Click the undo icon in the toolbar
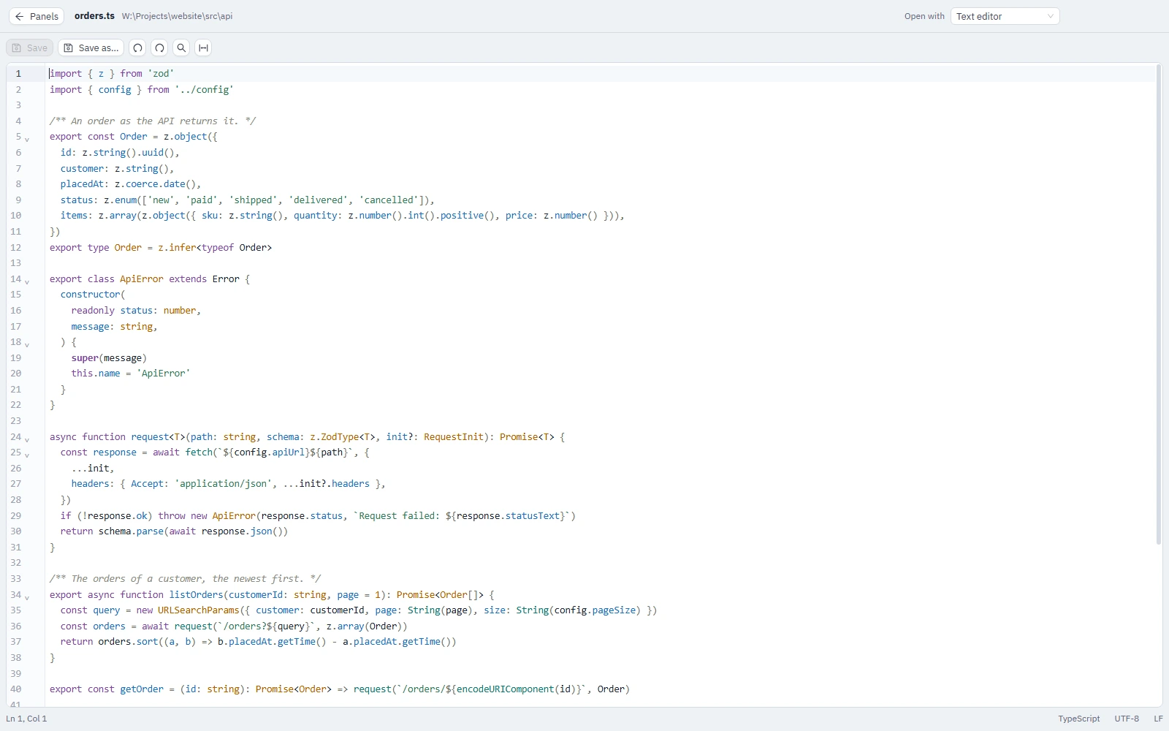The image size is (1169, 731). point(137,48)
